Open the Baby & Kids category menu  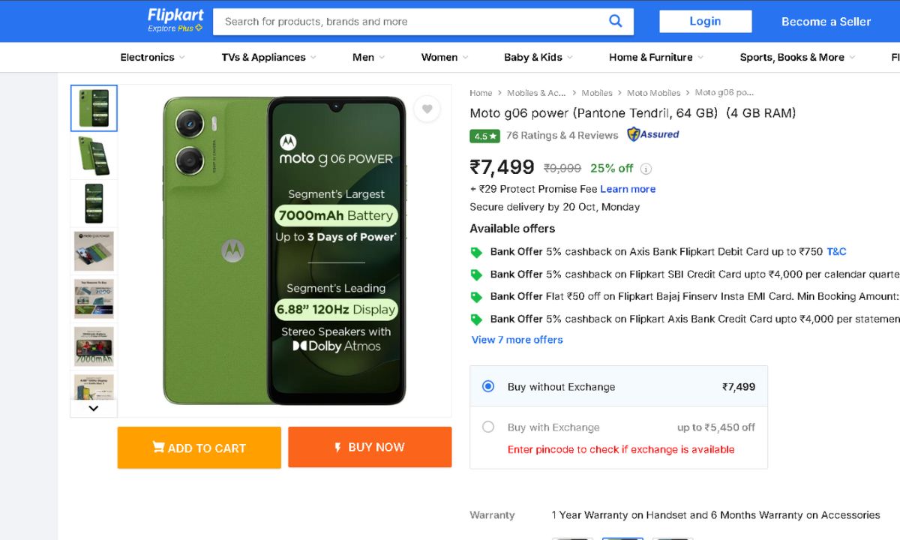pyautogui.click(x=538, y=57)
